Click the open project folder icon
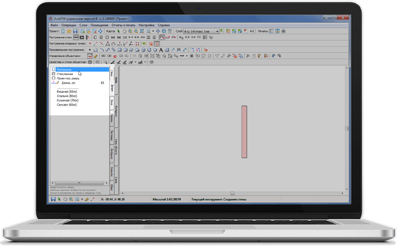 click(x=70, y=31)
